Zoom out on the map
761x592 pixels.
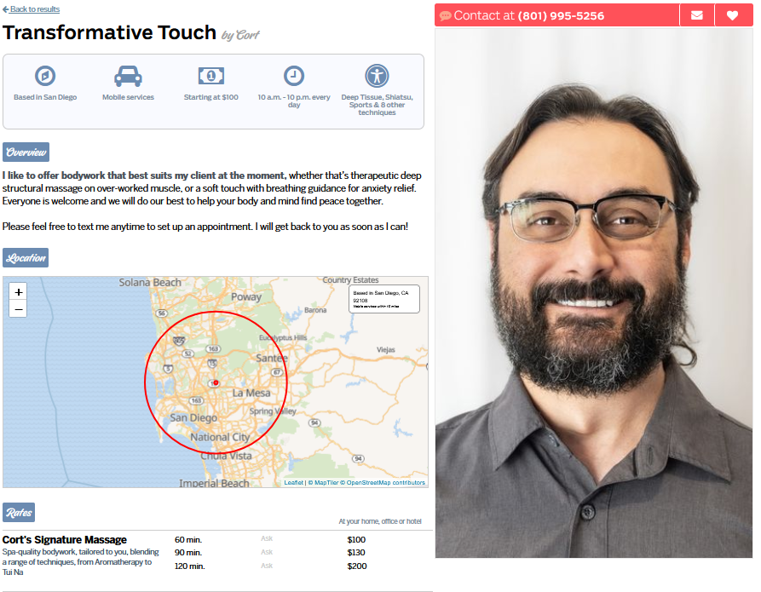(x=19, y=309)
